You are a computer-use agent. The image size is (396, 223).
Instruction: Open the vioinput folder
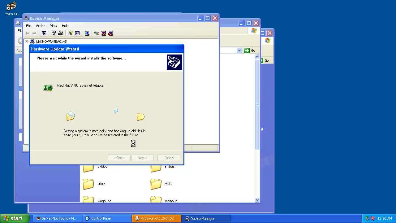click(x=156, y=200)
